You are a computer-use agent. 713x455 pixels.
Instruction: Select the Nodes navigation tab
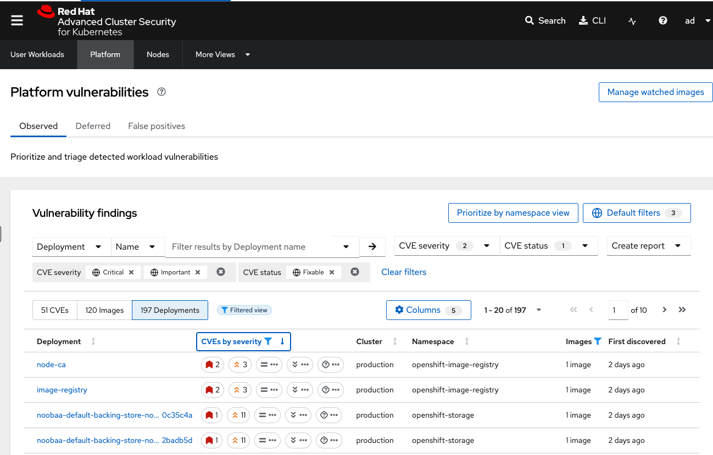point(158,54)
